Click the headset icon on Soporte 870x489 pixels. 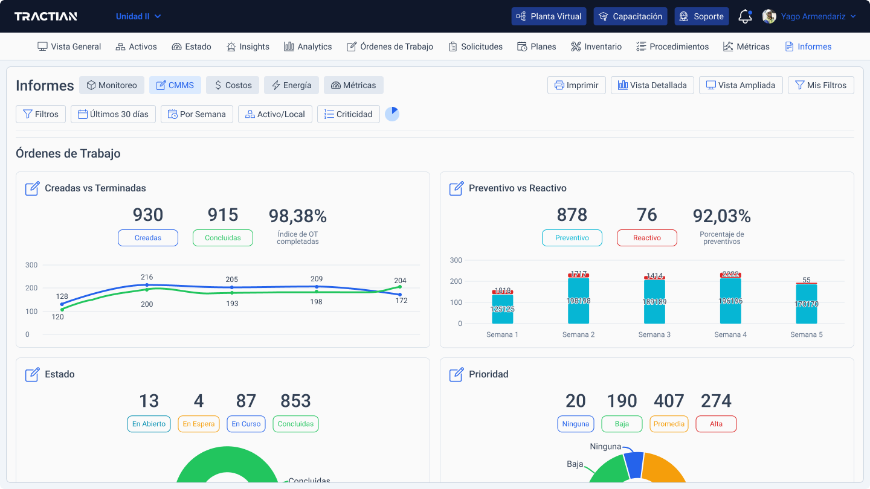[685, 16]
